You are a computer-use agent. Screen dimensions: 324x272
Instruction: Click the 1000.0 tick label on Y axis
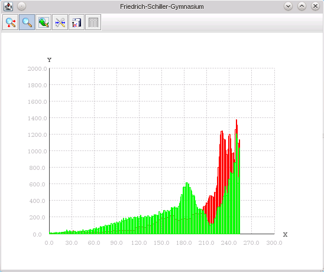coord(37,151)
